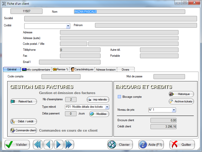Click Quitter to exit the form
Viewport: 202px width, 152px height.
[182, 145]
